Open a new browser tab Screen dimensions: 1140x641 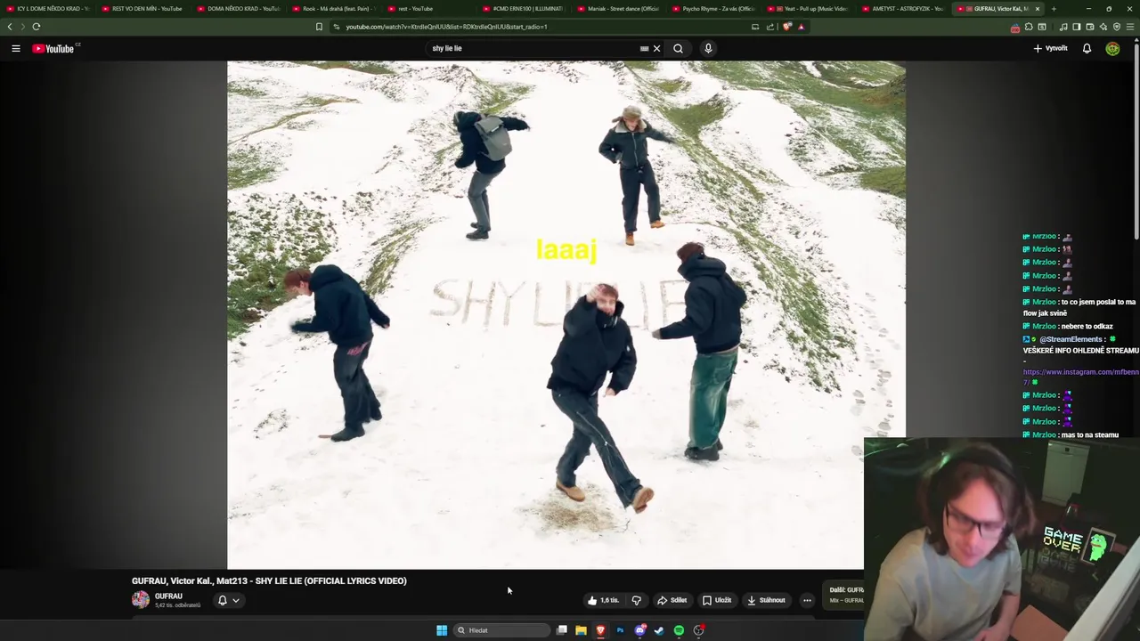pos(1054,9)
